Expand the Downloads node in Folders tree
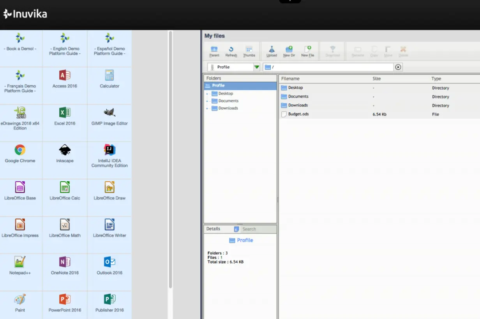Viewport: 480px width, 319px height. (207, 109)
